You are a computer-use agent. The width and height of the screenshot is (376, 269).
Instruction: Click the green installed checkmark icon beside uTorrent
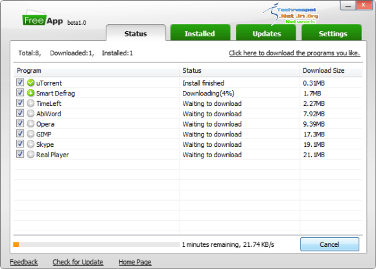(x=30, y=83)
